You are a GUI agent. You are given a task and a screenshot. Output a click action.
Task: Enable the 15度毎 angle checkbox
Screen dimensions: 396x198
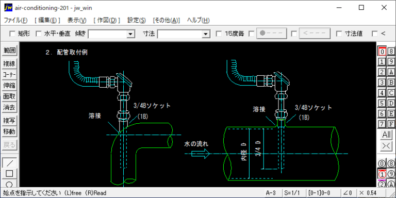(x=219, y=34)
